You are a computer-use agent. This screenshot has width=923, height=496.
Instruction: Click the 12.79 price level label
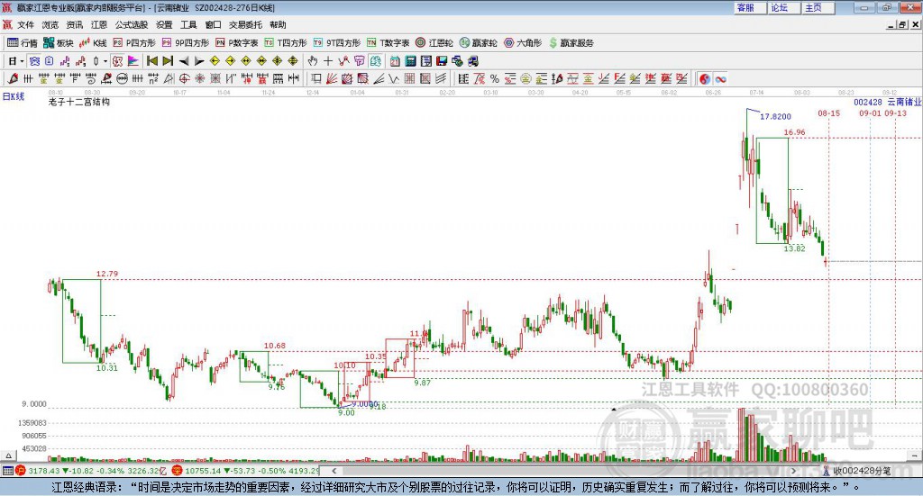[107, 274]
